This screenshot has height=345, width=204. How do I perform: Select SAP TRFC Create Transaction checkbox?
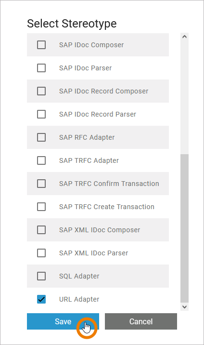[41, 207]
